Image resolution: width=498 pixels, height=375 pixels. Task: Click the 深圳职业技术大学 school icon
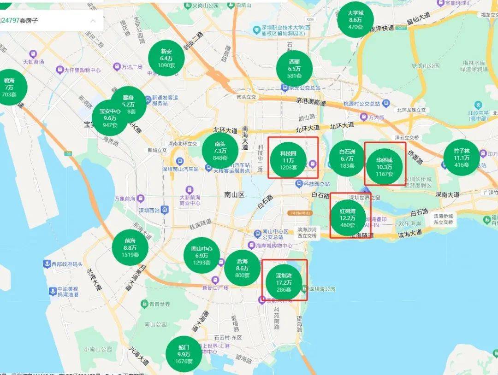point(256,30)
